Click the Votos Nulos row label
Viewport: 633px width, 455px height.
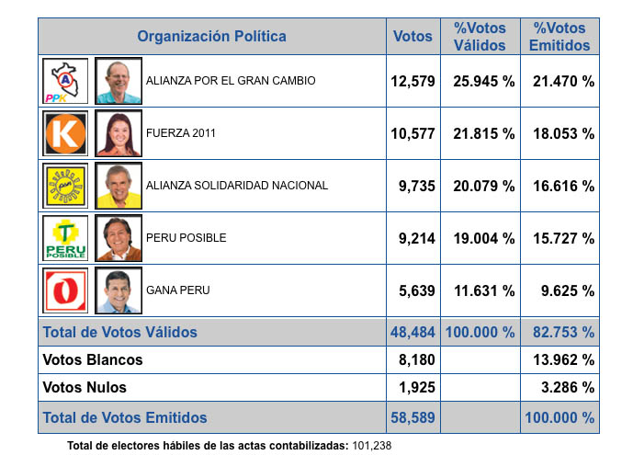(85, 387)
